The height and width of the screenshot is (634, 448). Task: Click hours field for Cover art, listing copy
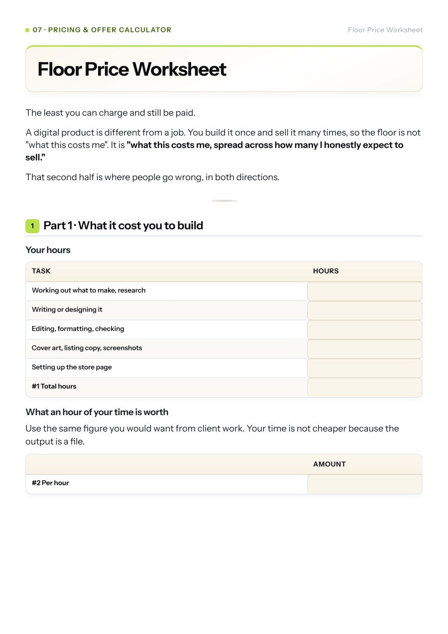pyautogui.click(x=364, y=349)
